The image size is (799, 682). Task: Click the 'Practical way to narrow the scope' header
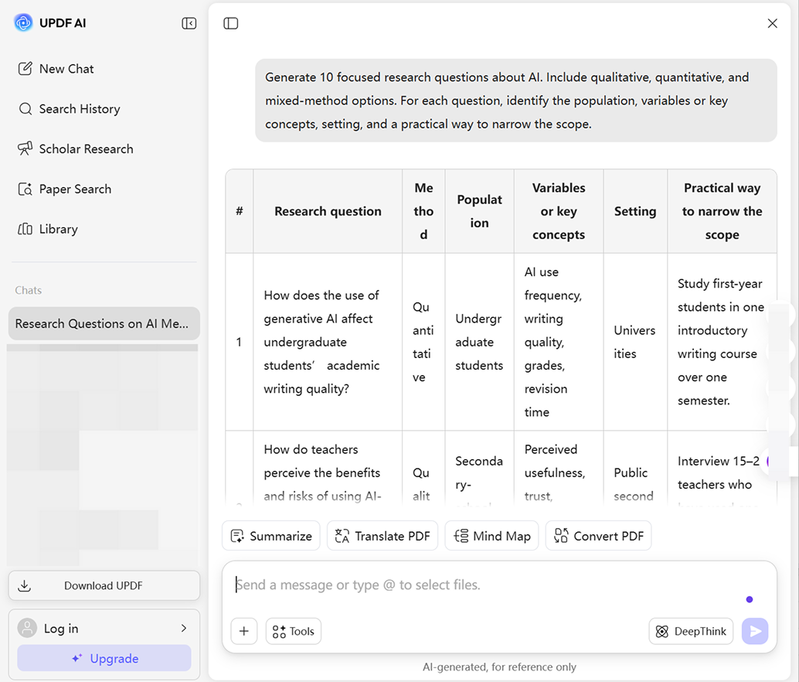pos(722,211)
